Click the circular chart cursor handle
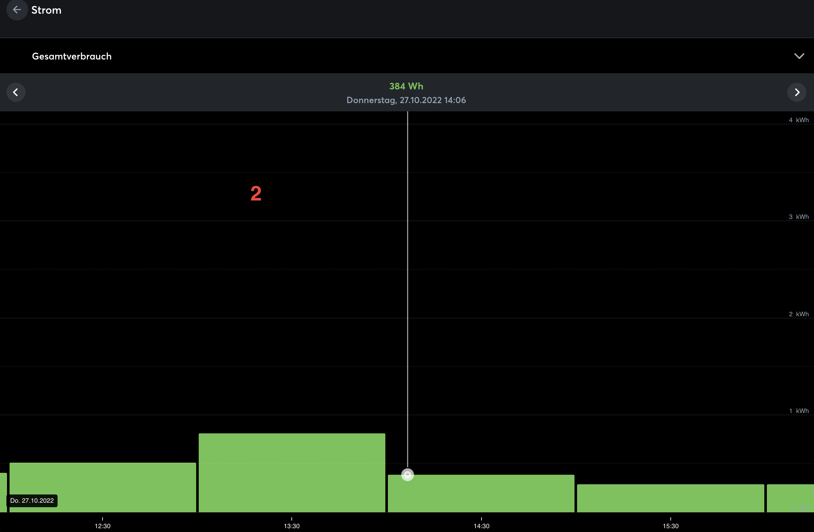The image size is (814, 532). pos(407,475)
